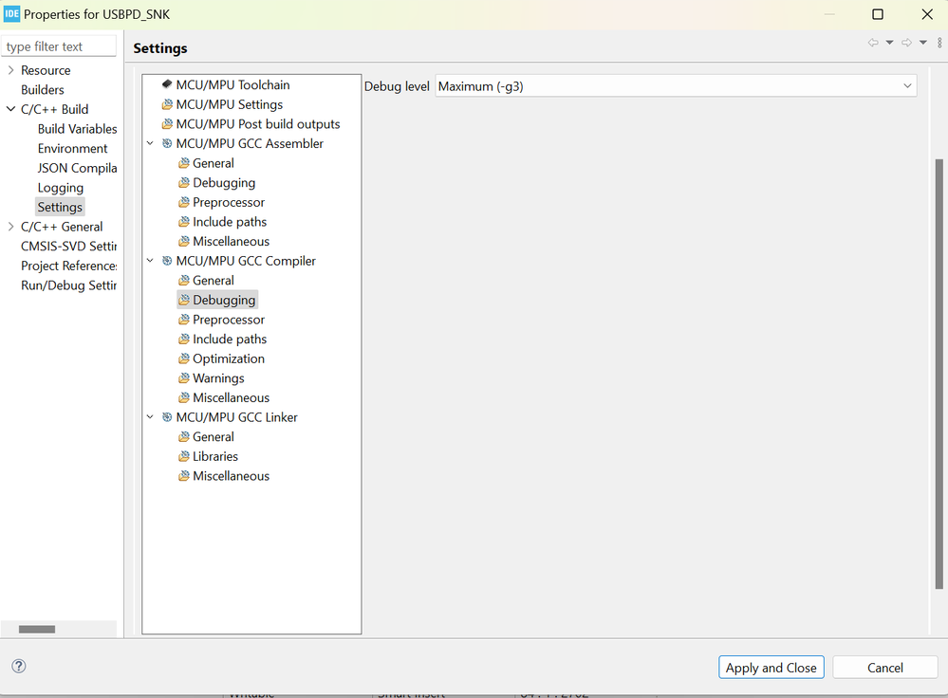
Task: Click the Cancel button
Action: coord(885,668)
